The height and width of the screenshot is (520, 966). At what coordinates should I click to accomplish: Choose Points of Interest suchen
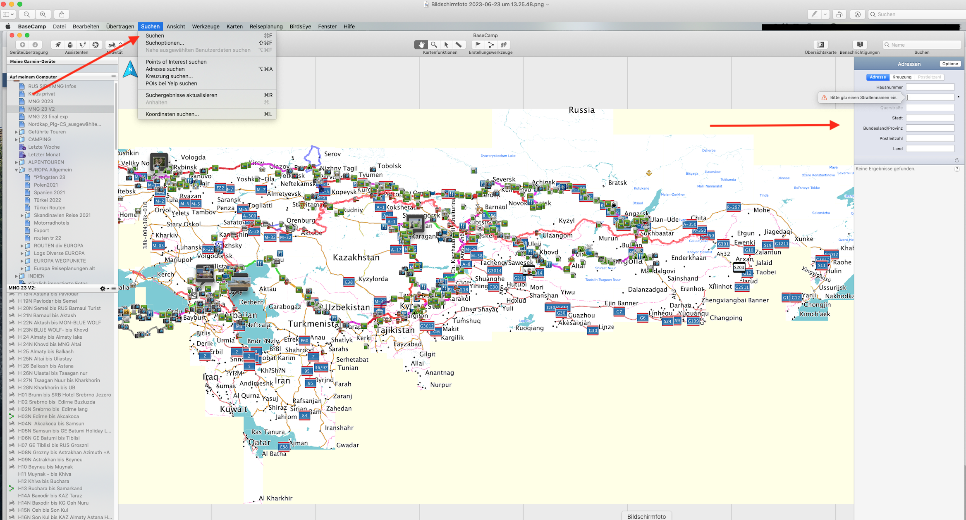pyautogui.click(x=207, y=62)
